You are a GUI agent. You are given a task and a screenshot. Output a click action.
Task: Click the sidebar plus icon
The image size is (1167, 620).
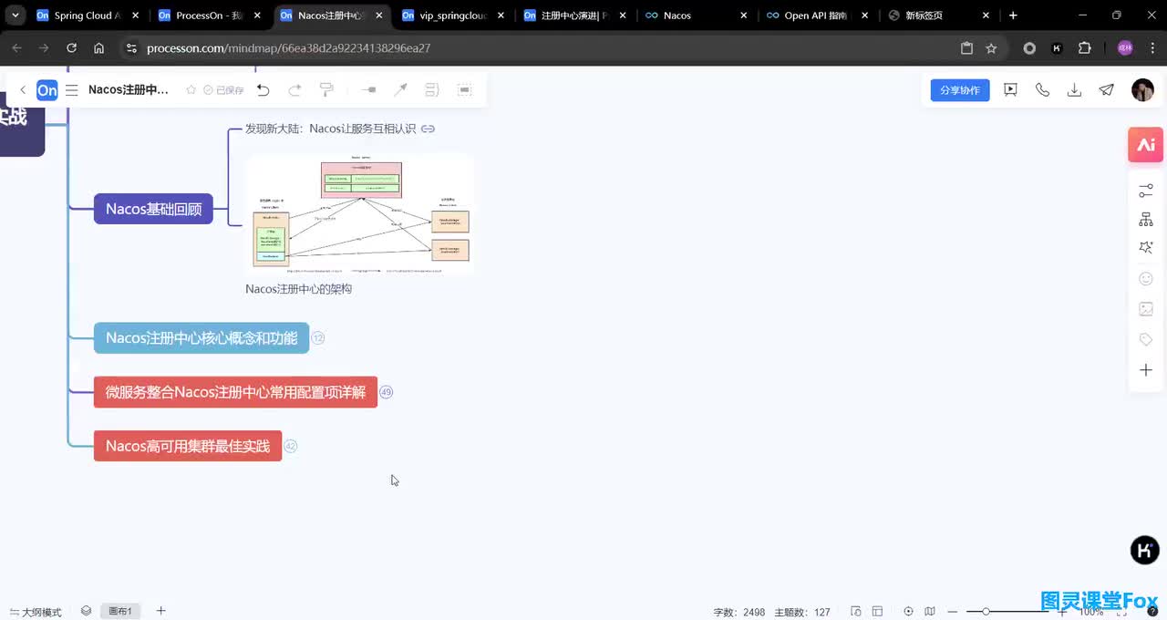(1146, 370)
